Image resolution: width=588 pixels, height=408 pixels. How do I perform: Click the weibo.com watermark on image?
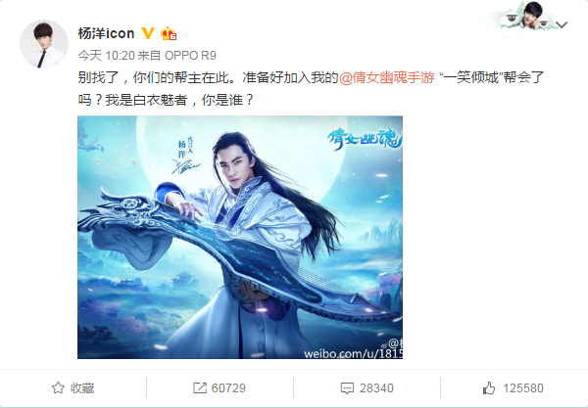click(x=353, y=353)
